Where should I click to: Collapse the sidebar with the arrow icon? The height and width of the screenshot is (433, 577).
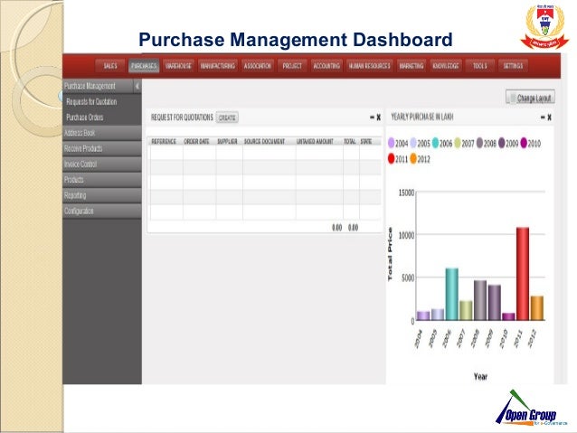pyautogui.click(x=137, y=86)
